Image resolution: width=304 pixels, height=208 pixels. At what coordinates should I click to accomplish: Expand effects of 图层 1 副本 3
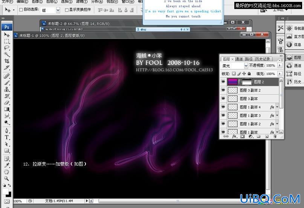[x=277, y=115]
